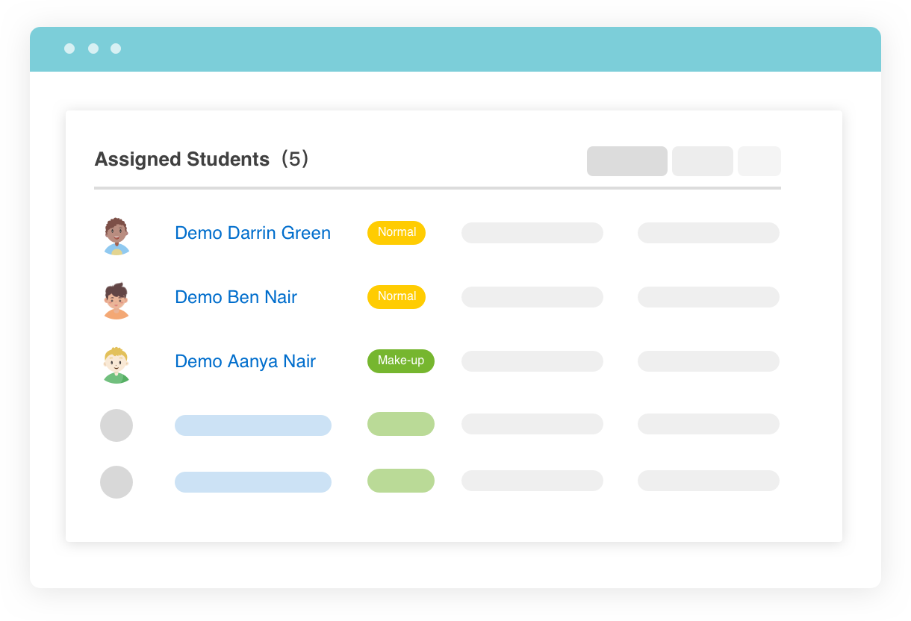Screen dimensions: 911x621
Task: Click the fifth row gray avatar placeholder
Action: [116, 482]
